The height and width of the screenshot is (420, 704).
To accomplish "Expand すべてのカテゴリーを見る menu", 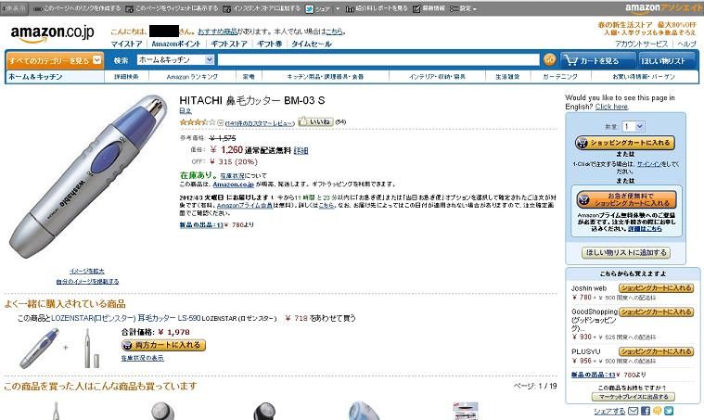I will point(55,60).
